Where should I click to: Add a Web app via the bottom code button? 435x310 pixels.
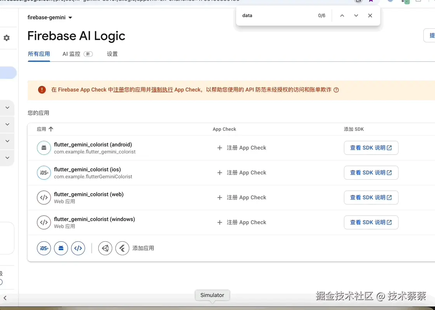[x=78, y=248]
